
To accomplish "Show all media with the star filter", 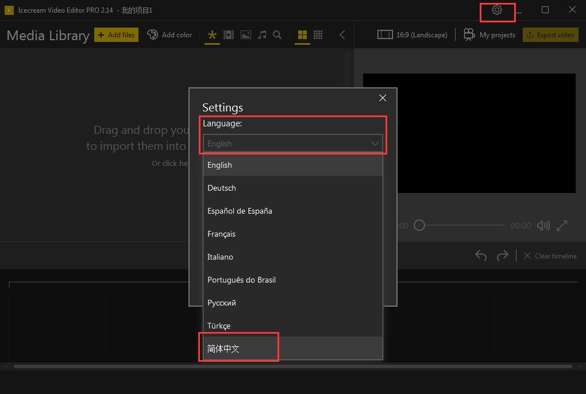I will [212, 35].
